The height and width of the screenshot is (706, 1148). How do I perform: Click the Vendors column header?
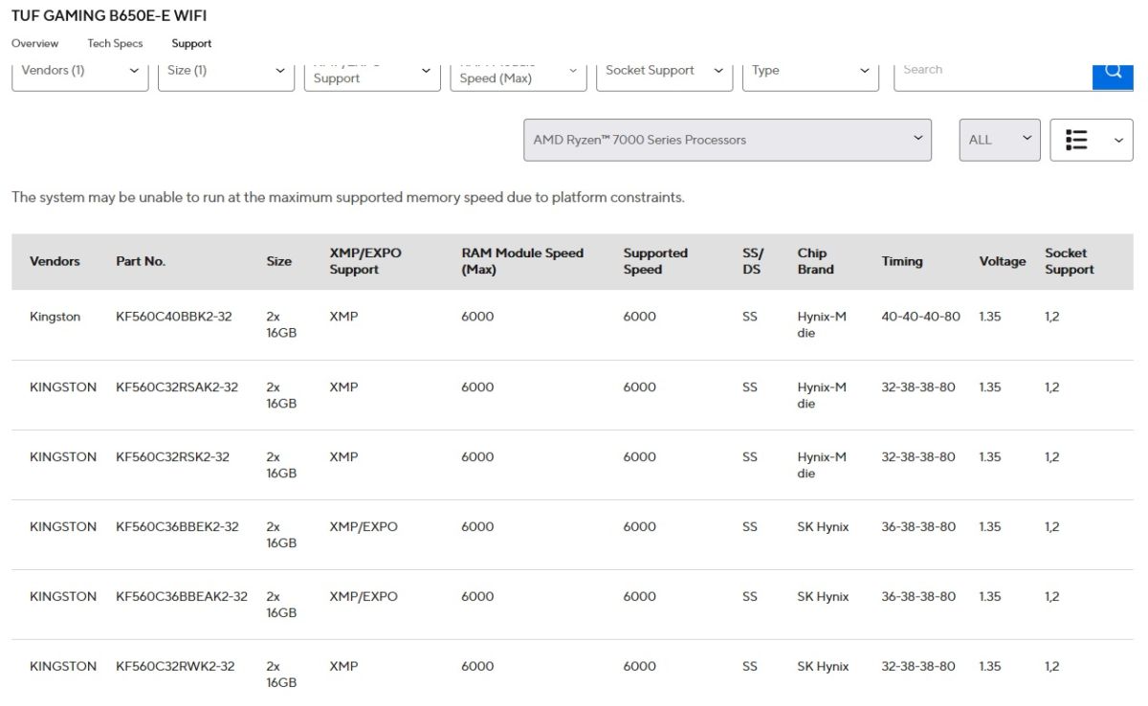click(55, 261)
